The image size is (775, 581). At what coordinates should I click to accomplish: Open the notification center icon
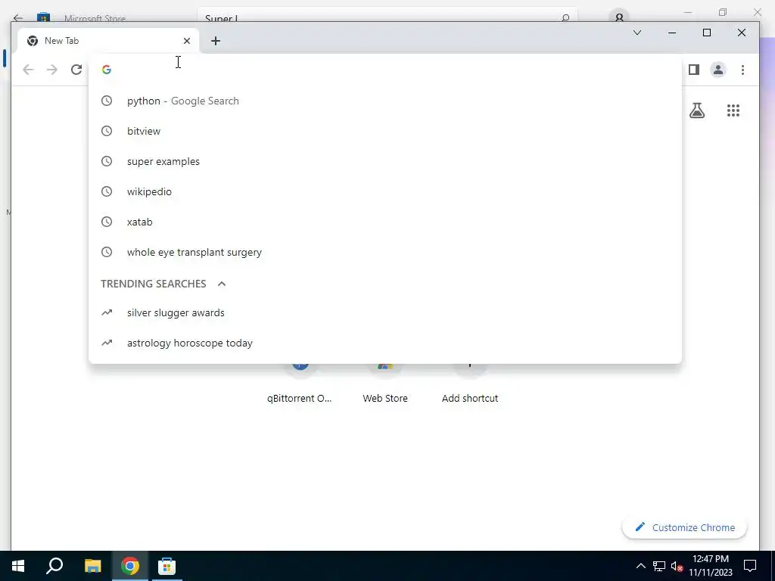(x=750, y=566)
